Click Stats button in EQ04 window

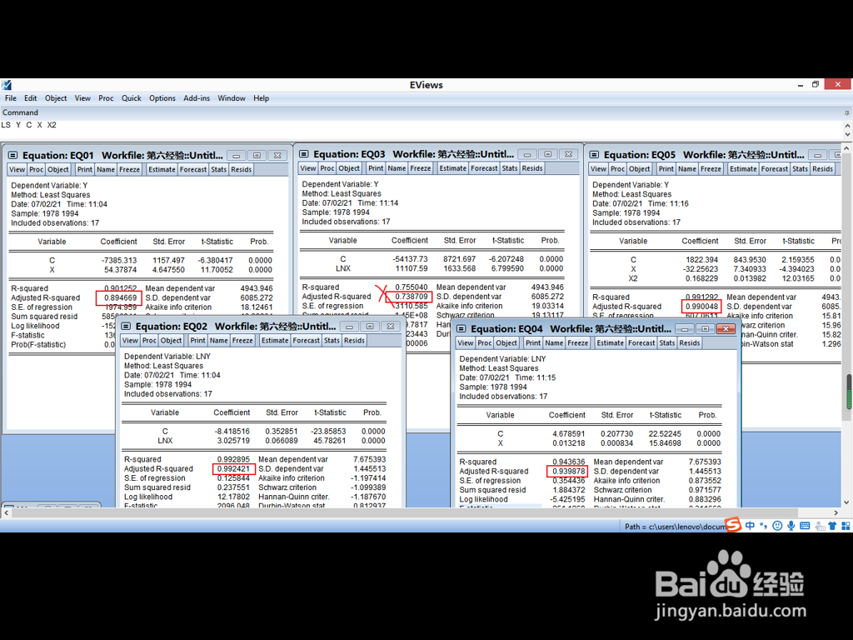(667, 343)
